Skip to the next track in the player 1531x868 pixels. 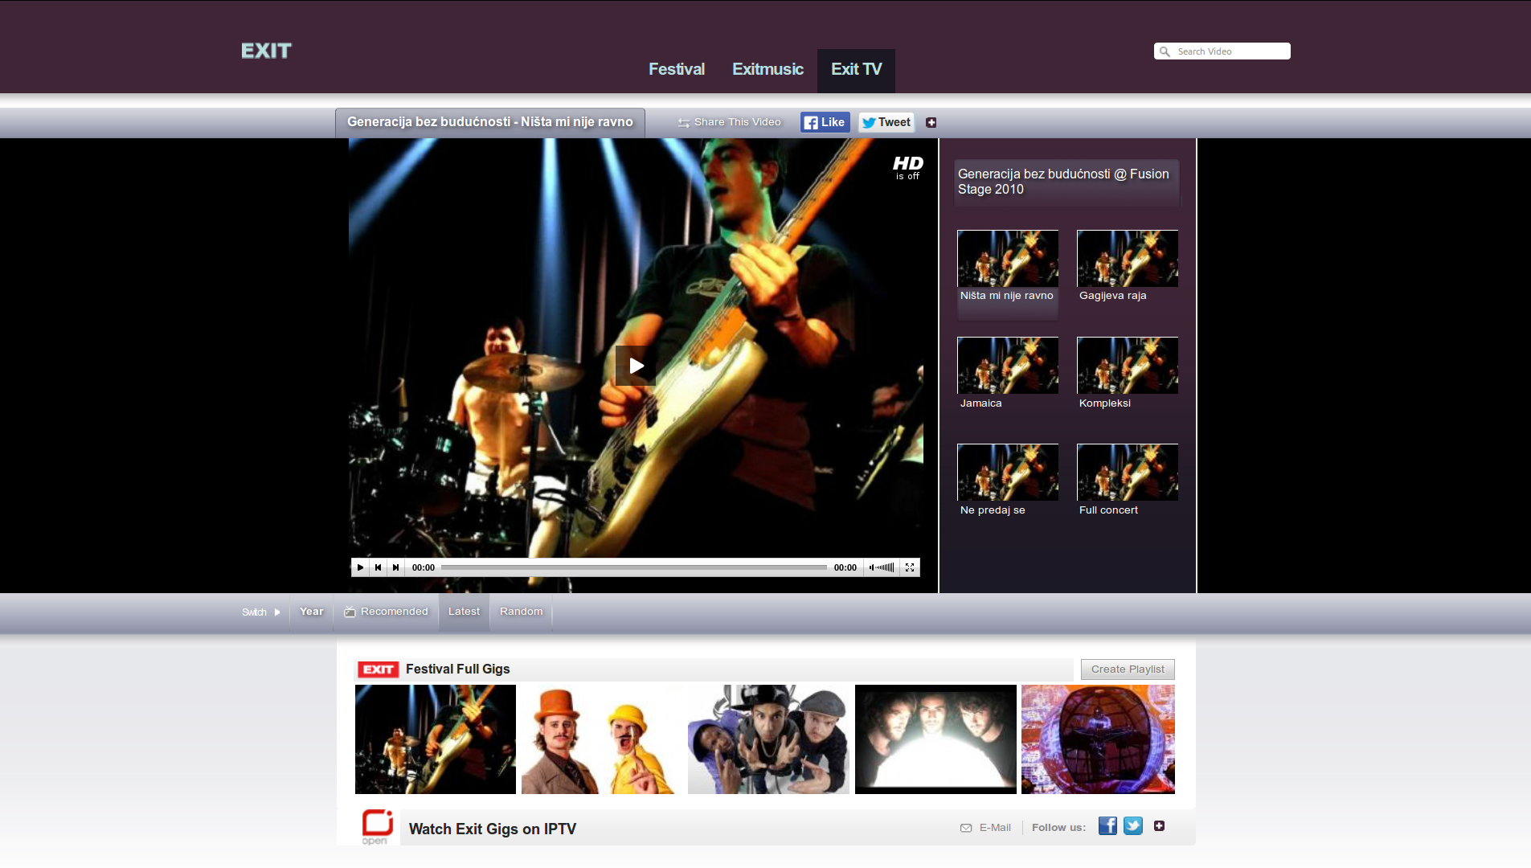coord(395,567)
